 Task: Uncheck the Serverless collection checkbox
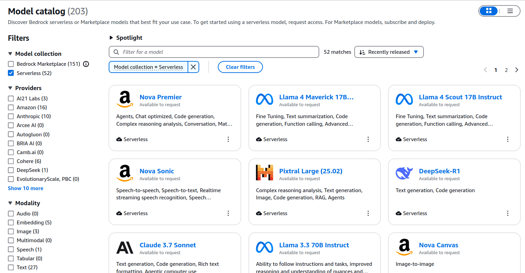[11, 73]
